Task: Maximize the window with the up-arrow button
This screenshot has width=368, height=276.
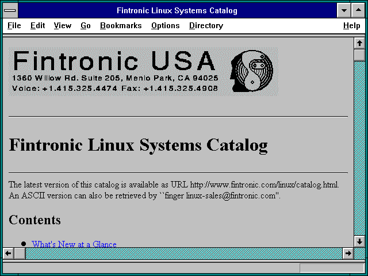Action: (x=358, y=10)
